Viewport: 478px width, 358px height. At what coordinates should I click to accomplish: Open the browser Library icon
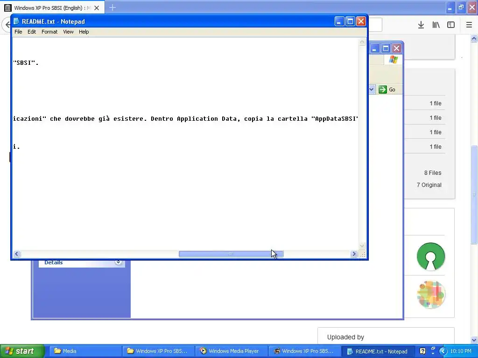click(436, 25)
